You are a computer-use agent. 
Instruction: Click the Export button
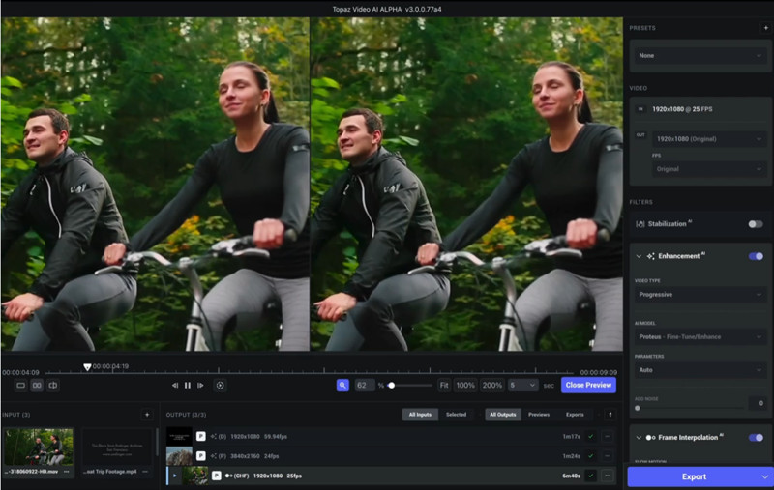coord(694,476)
